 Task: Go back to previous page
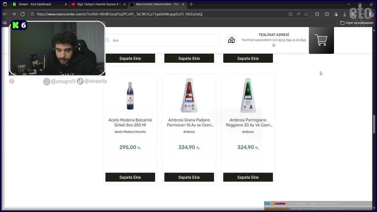5,14
